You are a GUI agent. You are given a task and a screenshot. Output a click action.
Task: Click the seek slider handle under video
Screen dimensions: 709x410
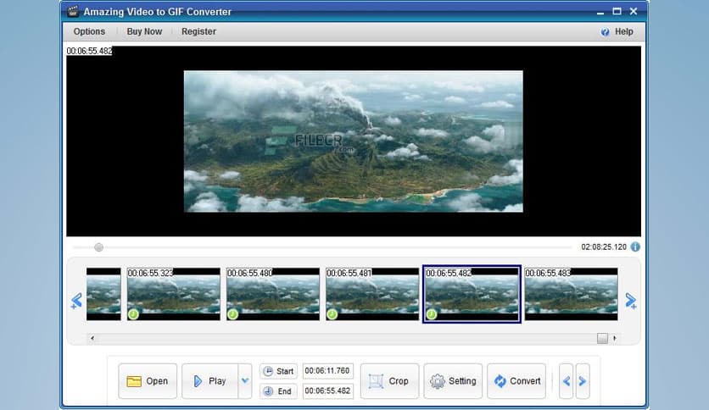(98, 247)
